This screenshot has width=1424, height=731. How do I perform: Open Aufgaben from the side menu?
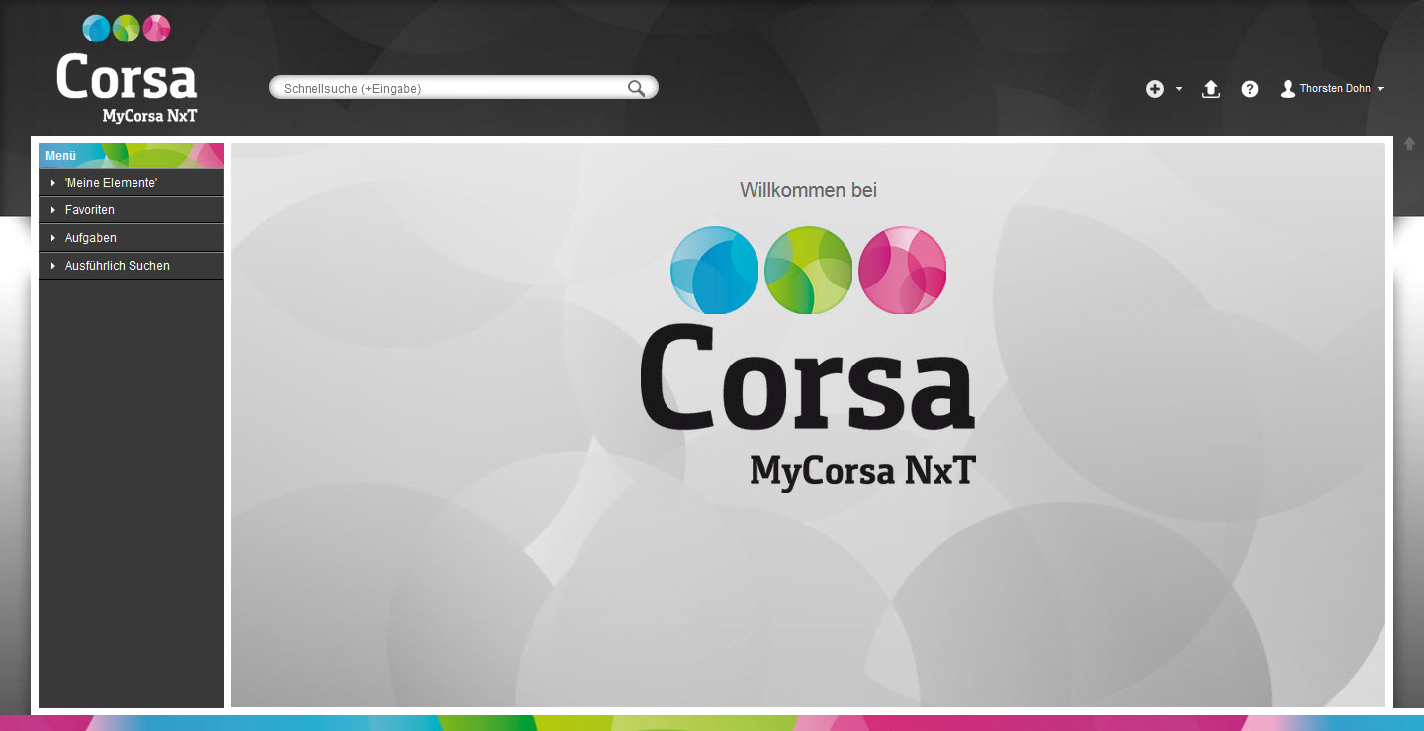tap(91, 238)
